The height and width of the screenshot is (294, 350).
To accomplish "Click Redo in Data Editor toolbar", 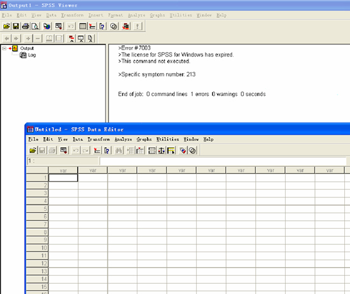I will (x=85, y=150).
